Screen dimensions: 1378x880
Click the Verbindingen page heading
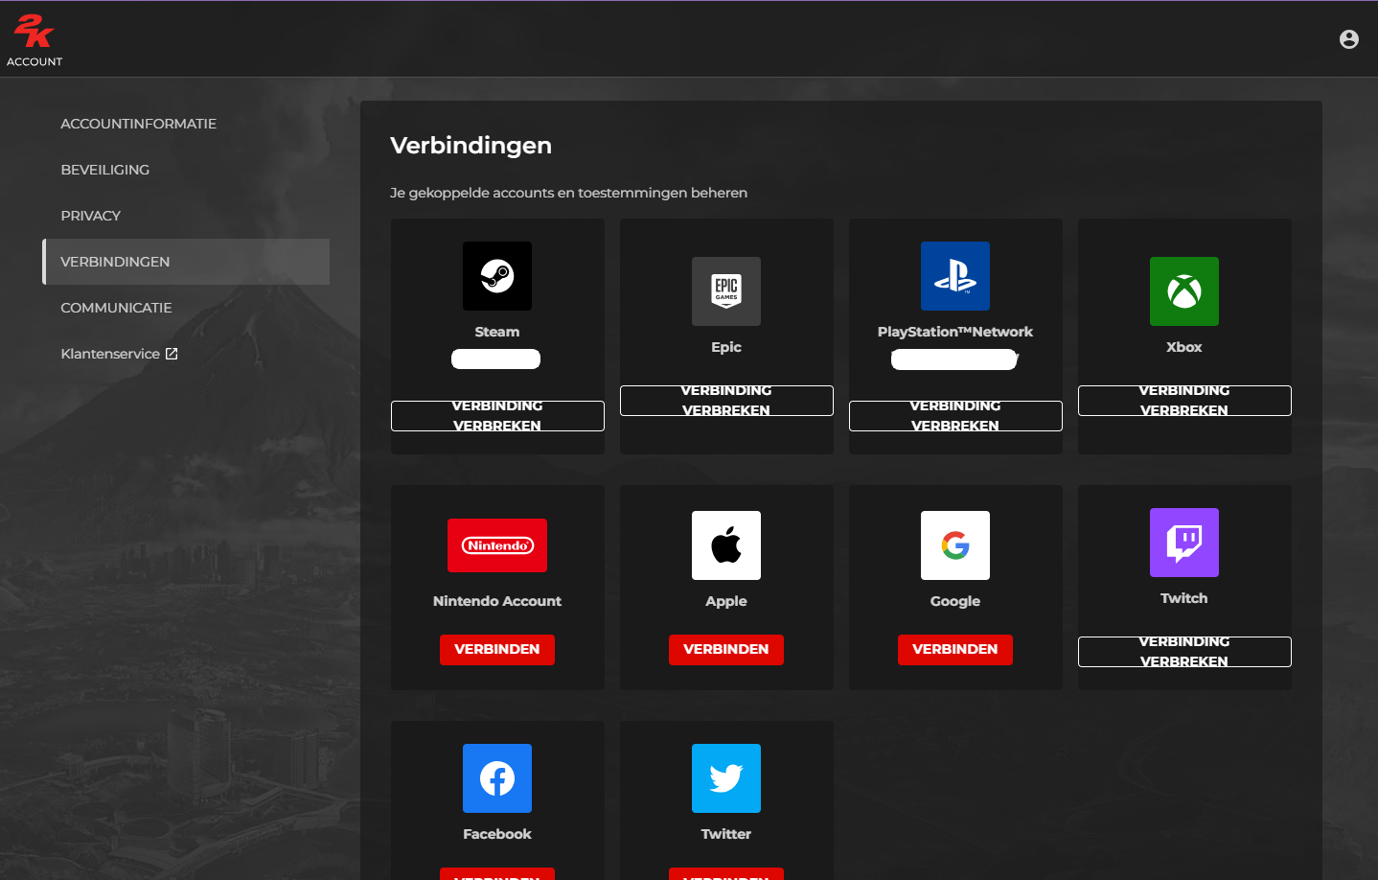pyautogui.click(x=471, y=146)
